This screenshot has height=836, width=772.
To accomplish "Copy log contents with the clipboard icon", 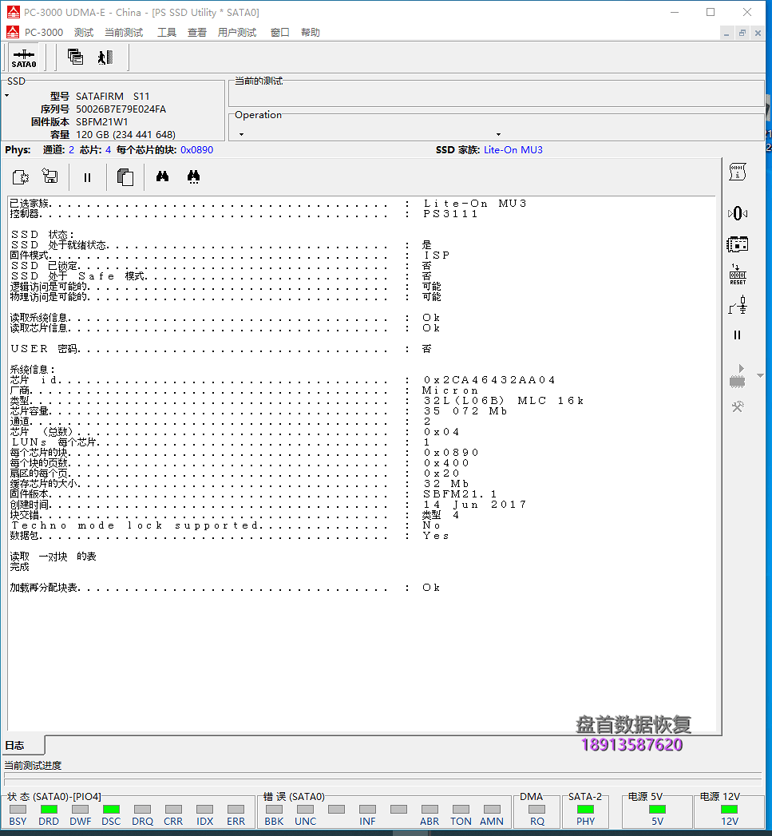I will (125, 177).
